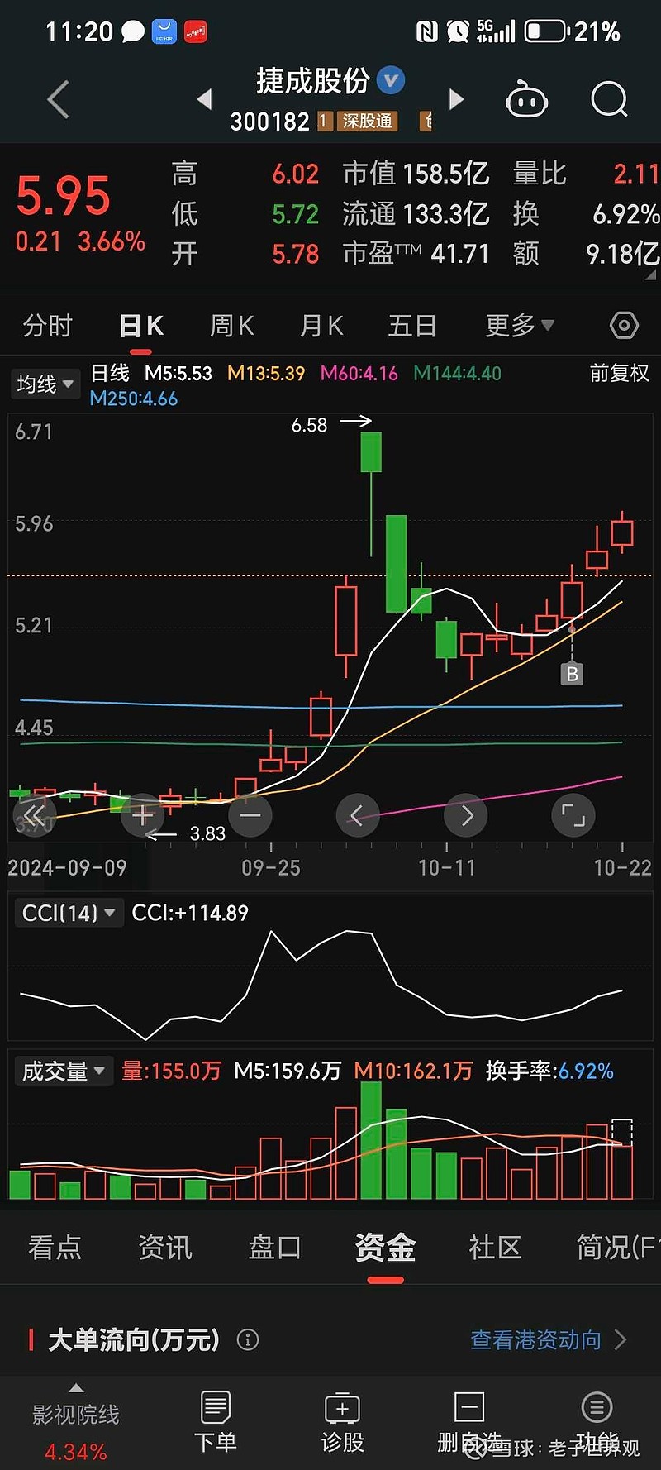Zoom in chart with plus button

coord(142,816)
